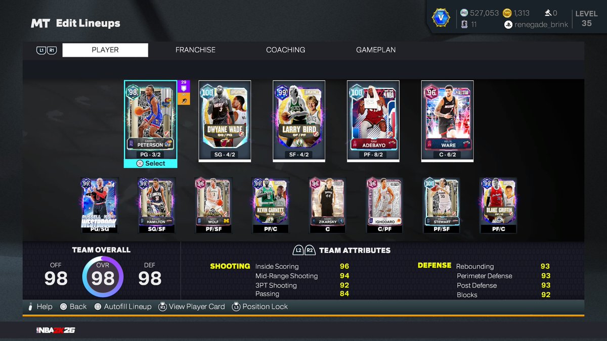The height and width of the screenshot is (341, 607).
Task: Click the C - 6/2 position label
Action: click(x=448, y=155)
